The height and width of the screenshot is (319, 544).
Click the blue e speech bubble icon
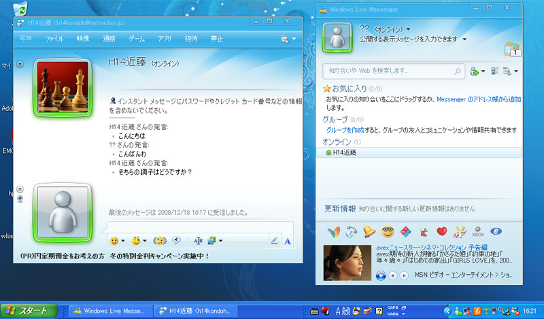coord(496,231)
